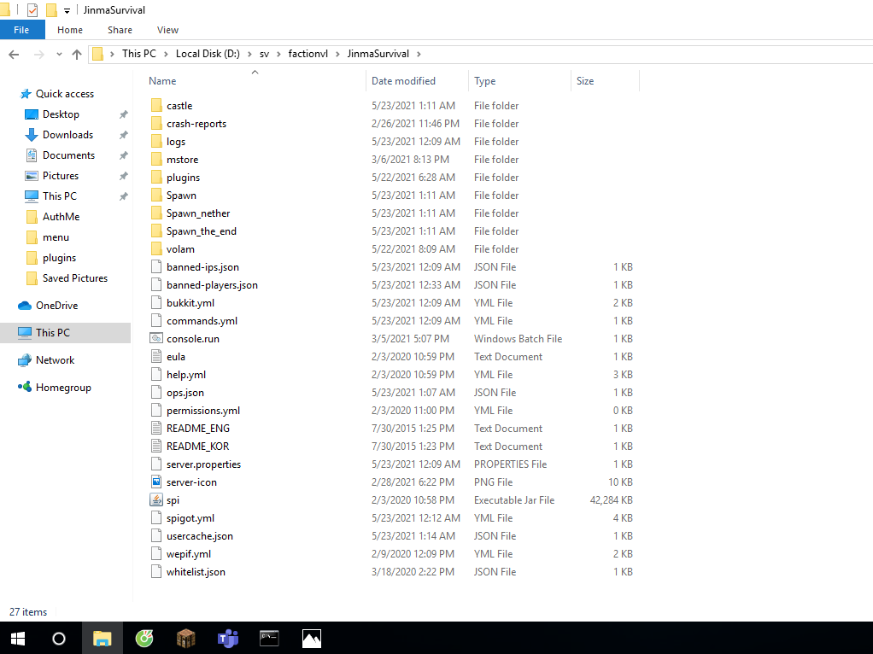Screen dimensions: 873x654
Task: Select the mstore folder icon
Action: point(156,159)
